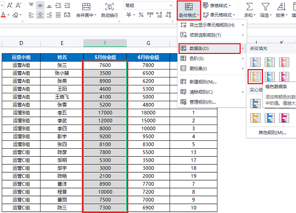The width and height of the screenshot is (296, 213).
Task: Choose light blue solid fill data bar
Action: (x=269, y=118)
